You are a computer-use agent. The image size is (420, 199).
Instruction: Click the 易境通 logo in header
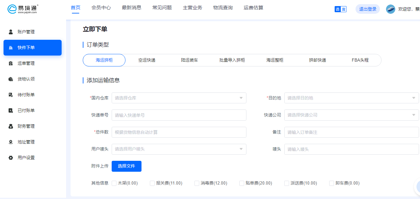[23, 9]
